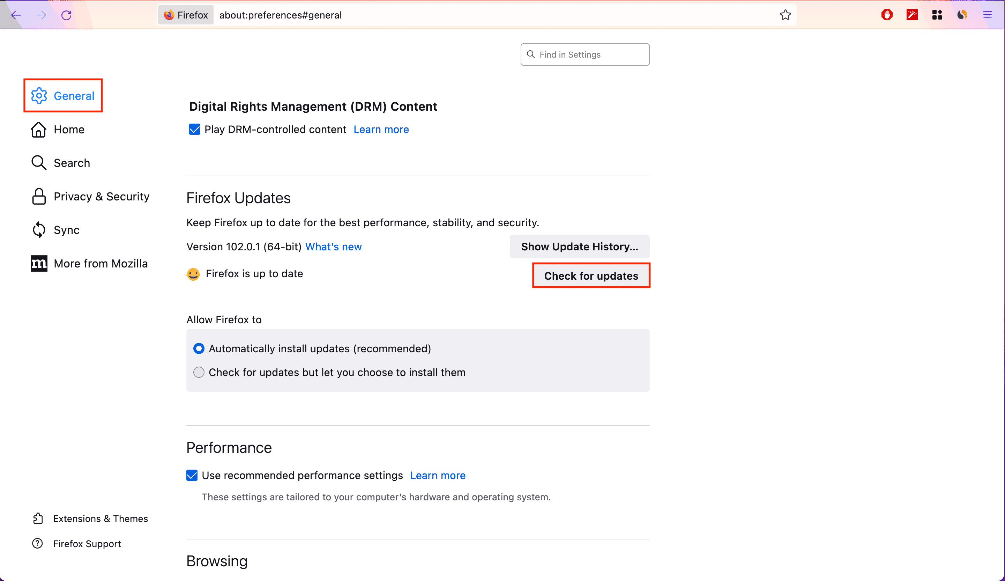Click the browser back arrow
This screenshot has height=581, width=1005.
pos(16,15)
